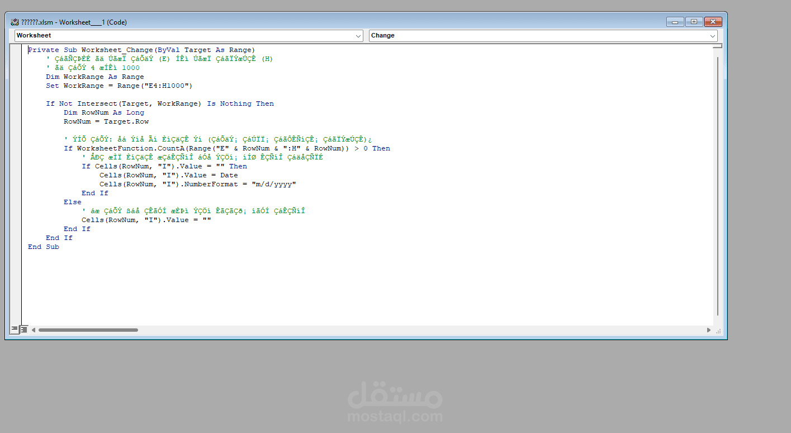Screen dimensions: 791x433
Task: Maximize the code window
Action: (694, 22)
